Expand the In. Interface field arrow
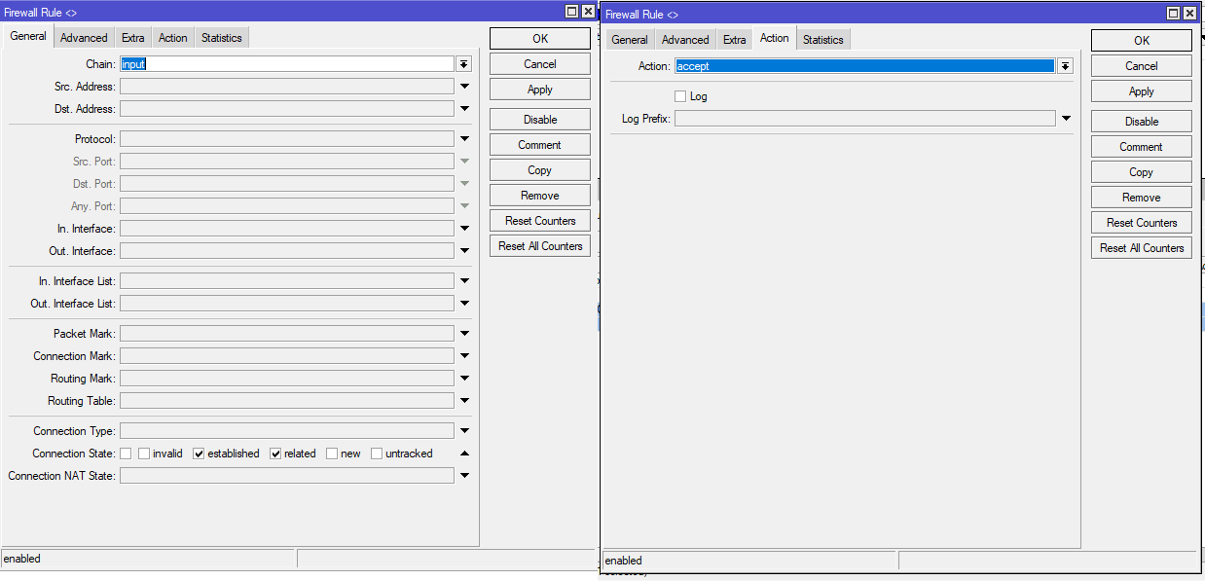This screenshot has height=581, width=1205. (464, 229)
